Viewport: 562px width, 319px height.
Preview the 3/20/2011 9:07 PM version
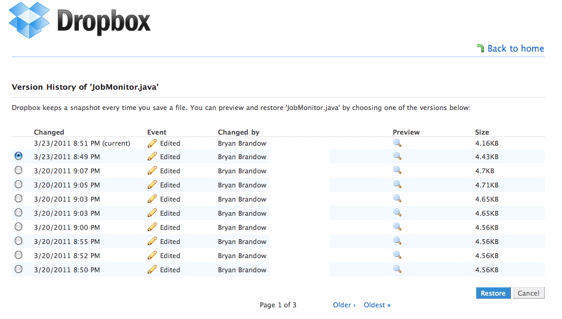click(397, 171)
